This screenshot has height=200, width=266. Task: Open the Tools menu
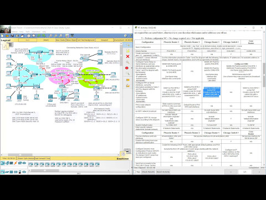point(28,32)
